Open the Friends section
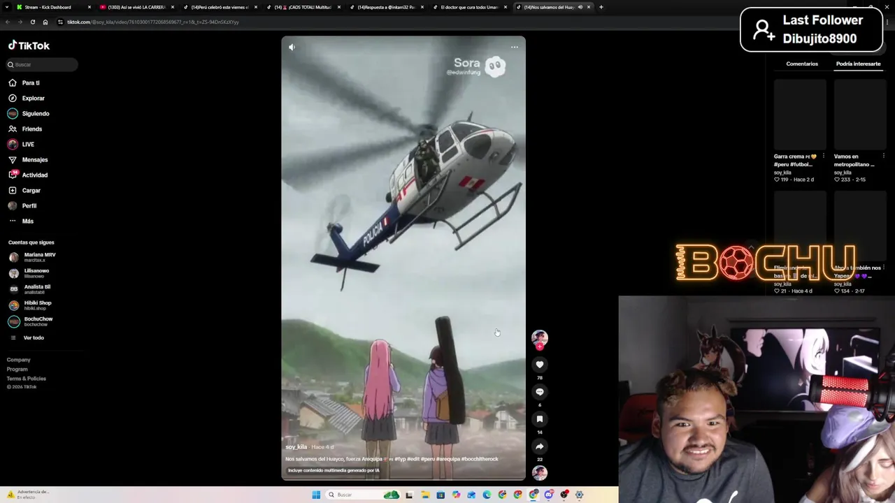 coord(31,129)
